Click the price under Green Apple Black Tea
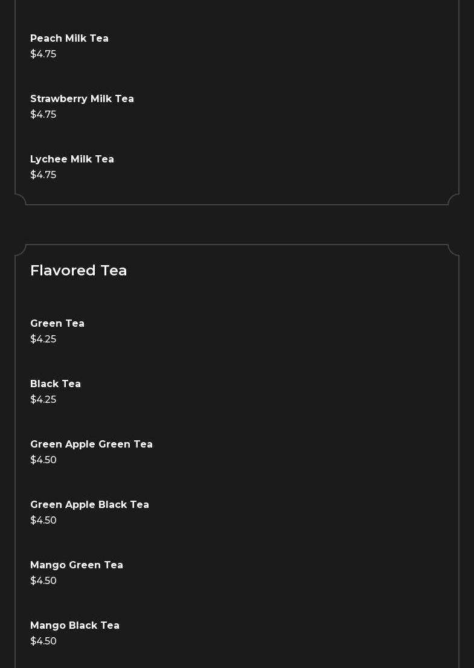Viewport: 474px width, 668px height. point(43,521)
